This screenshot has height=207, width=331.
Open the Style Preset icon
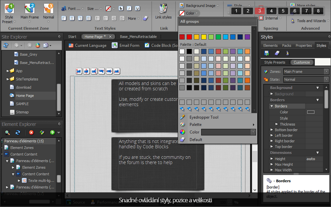[x=9, y=8]
